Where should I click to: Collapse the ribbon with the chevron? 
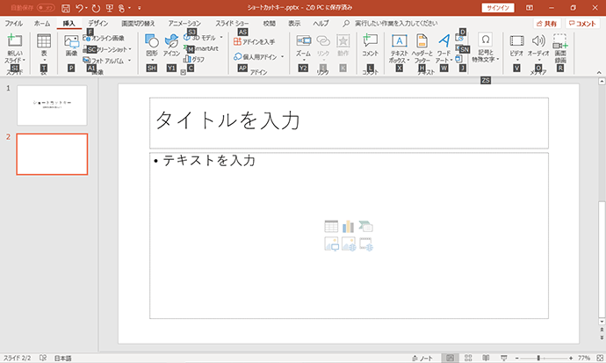coord(599,72)
